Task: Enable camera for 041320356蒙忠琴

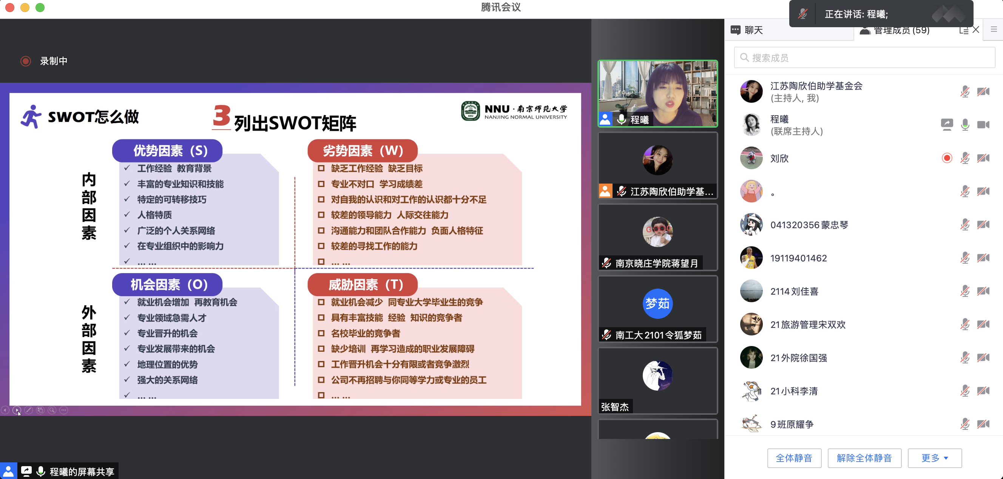Action: [x=983, y=225]
